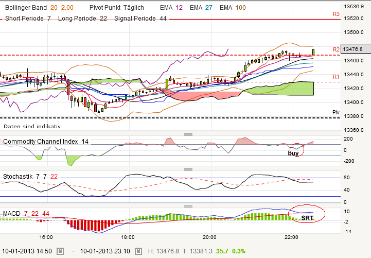Click the R2 resistance label
The width and height of the screenshot is (371, 258).
[336, 49]
